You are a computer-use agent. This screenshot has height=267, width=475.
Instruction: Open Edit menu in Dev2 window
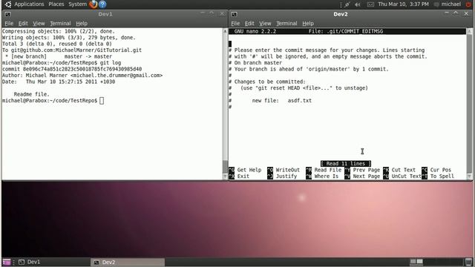click(249, 23)
